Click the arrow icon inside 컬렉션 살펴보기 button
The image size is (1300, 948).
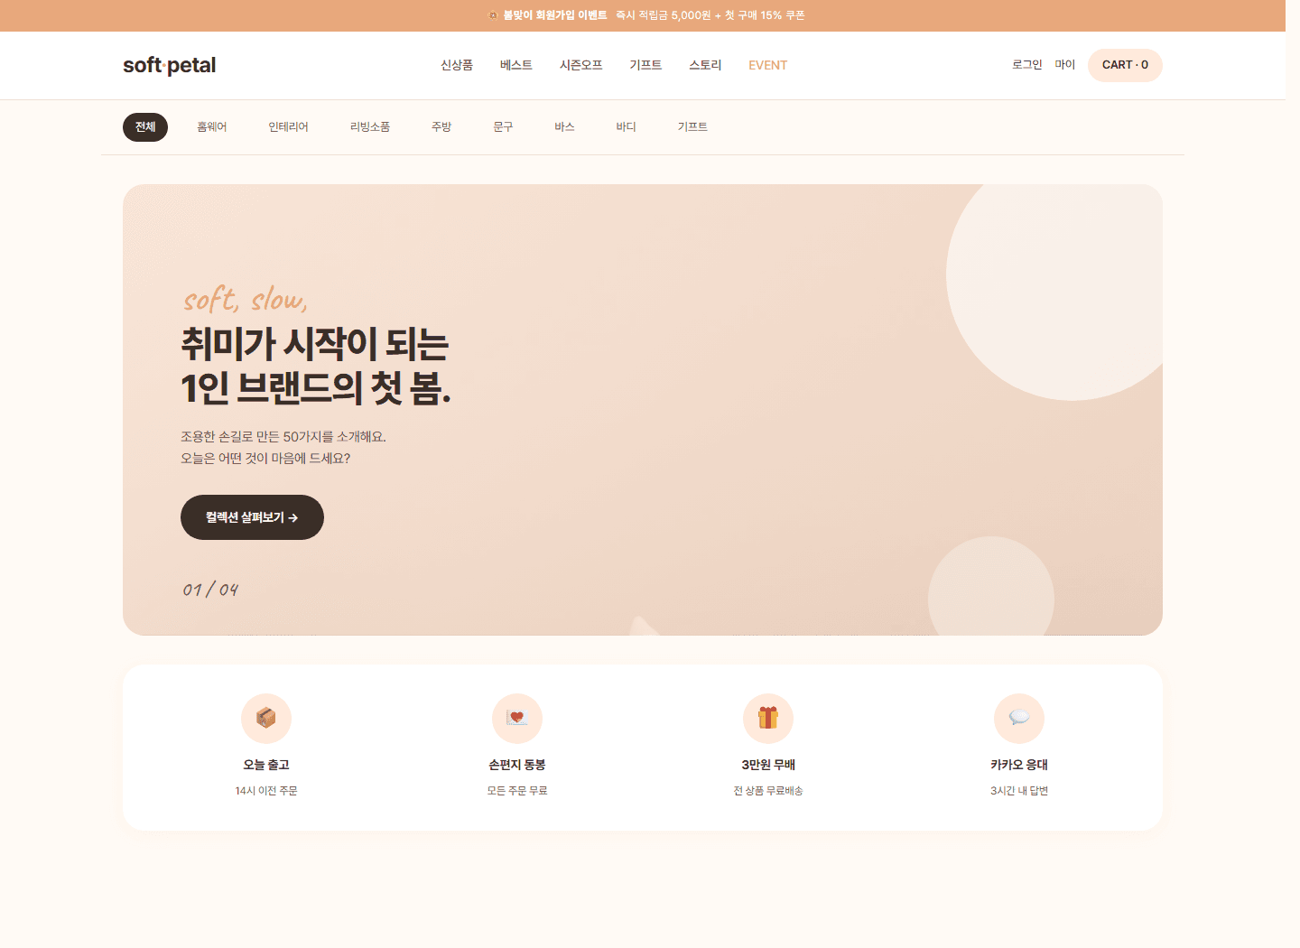click(x=293, y=516)
